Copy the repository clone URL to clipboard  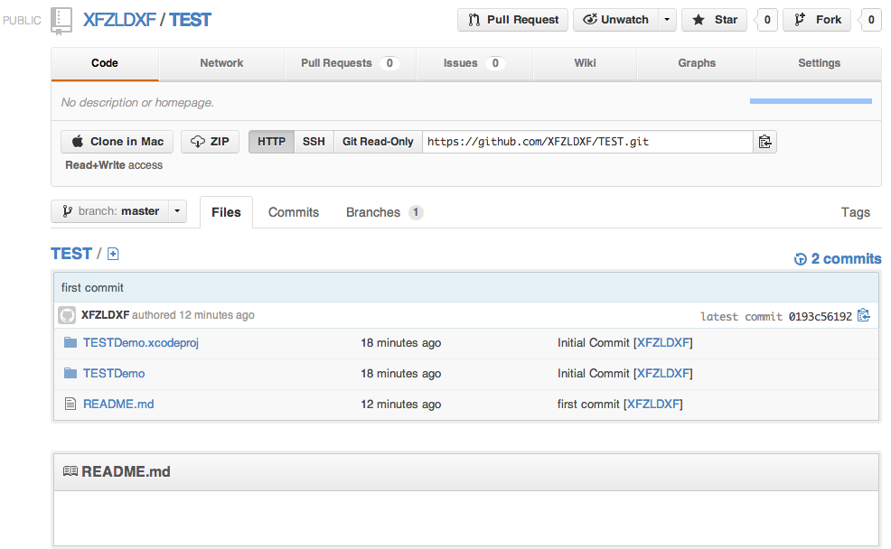pos(765,142)
